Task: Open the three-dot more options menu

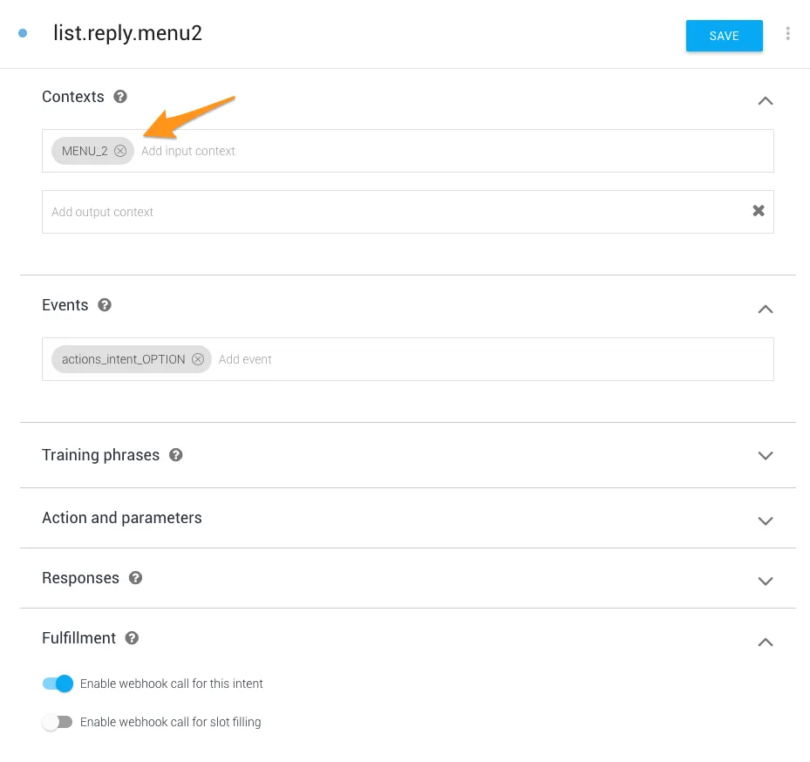Action: pyautogui.click(x=788, y=34)
